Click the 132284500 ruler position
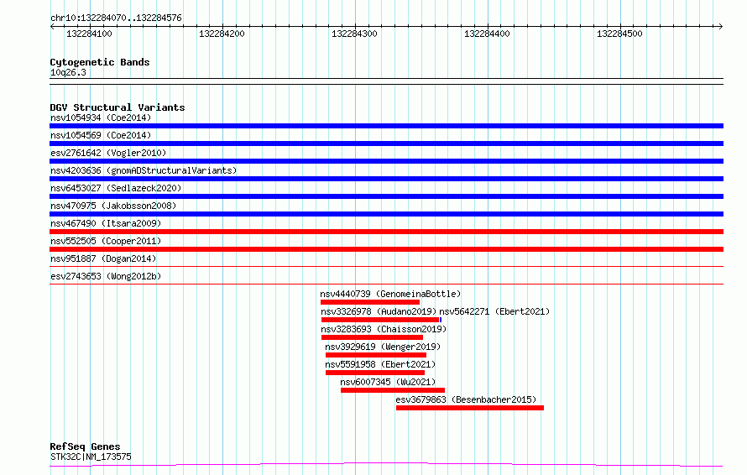Image resolution: width=747 pixels, height=475 pixels. click(x=619, y=34)
